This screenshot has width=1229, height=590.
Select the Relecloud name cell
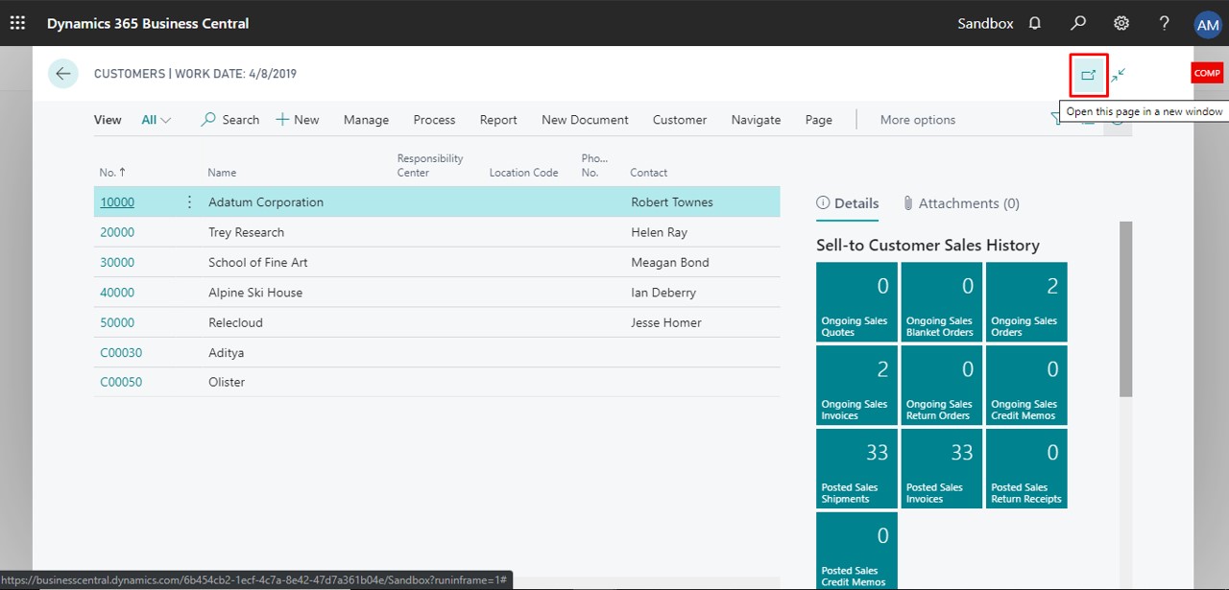click(x=235, y=322)
